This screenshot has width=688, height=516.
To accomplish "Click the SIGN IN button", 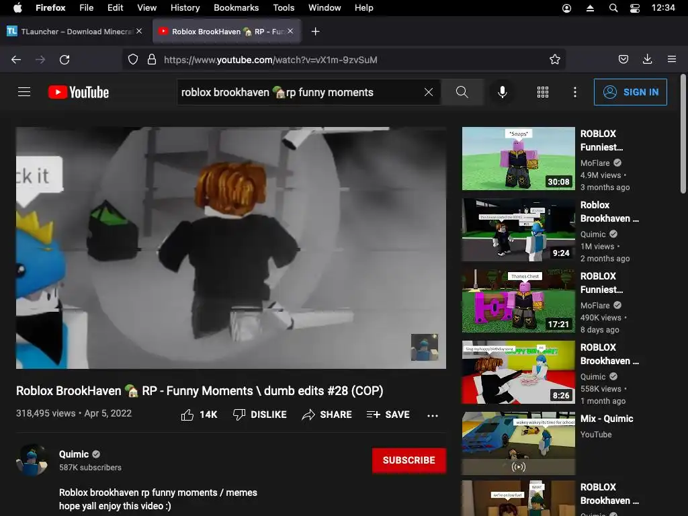I will click(630, 92).
